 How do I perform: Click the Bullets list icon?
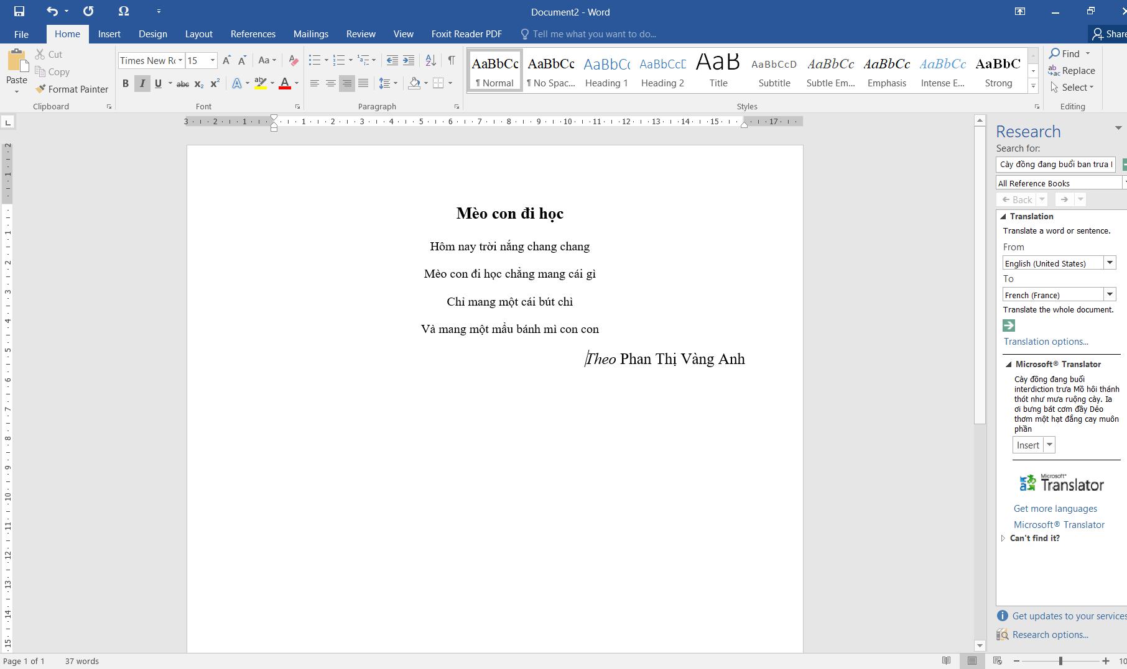314,60
